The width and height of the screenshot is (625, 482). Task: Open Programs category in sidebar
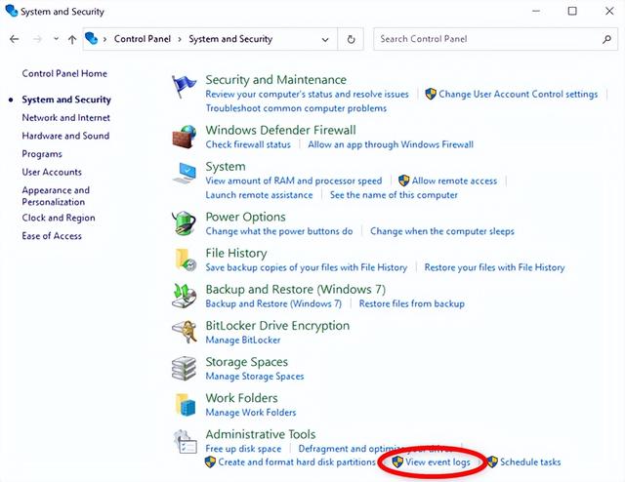click(42, 154)
